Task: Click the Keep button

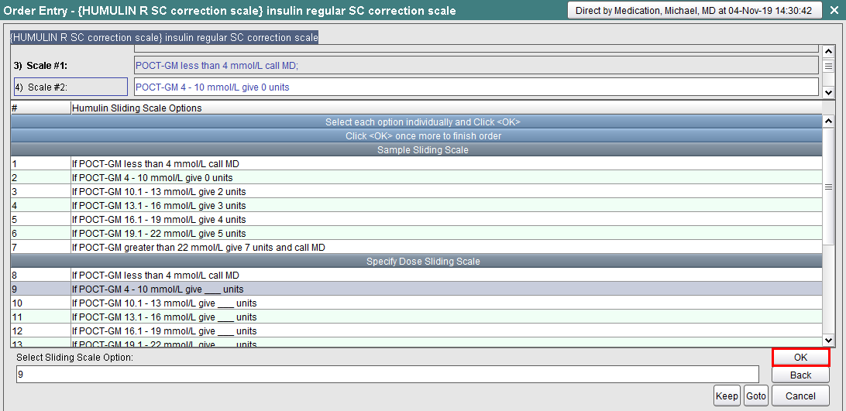Action: point(727,396)
